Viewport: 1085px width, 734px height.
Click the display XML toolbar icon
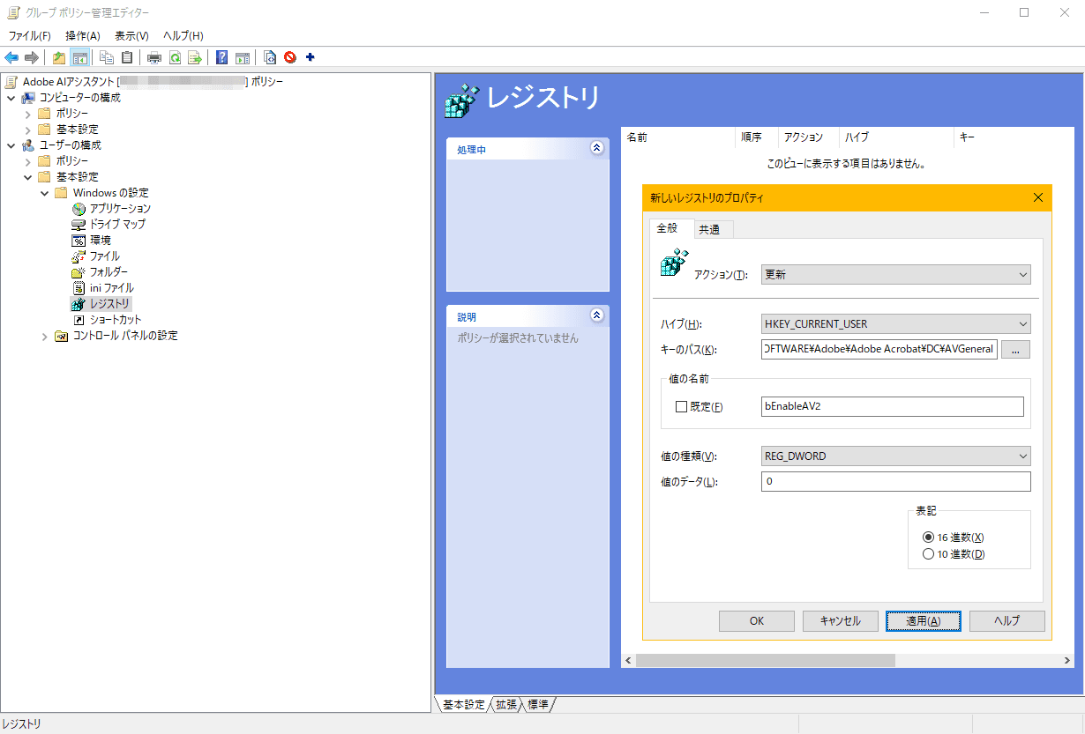point(270,57)
